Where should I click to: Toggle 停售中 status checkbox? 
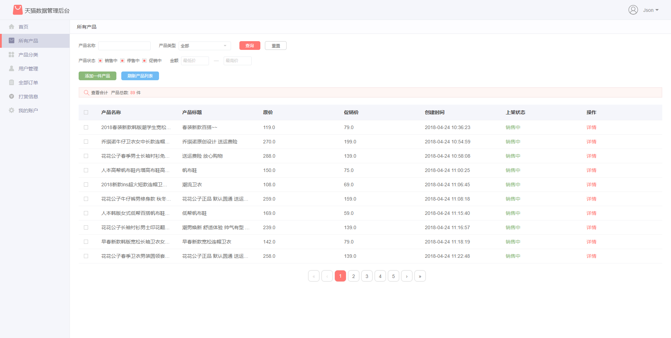pyautogui.click(x=122, y=61)
